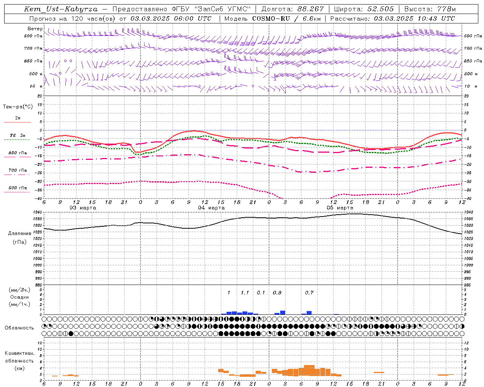Select the elevation text Высота: 778м

click(x=430, y=9)
